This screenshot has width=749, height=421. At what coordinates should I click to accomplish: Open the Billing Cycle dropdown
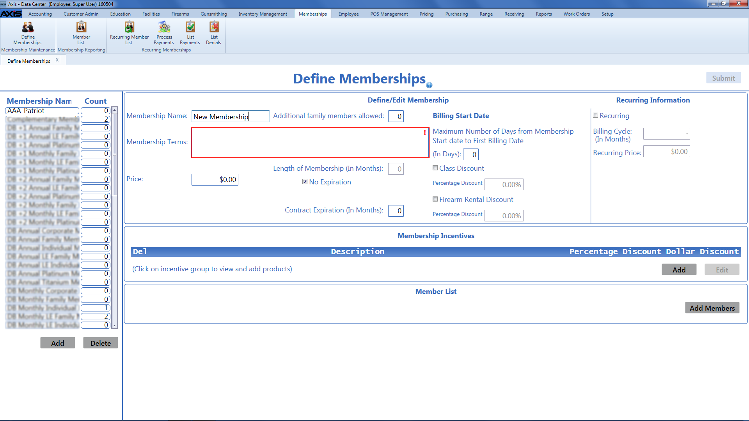(x=666, y=134)
